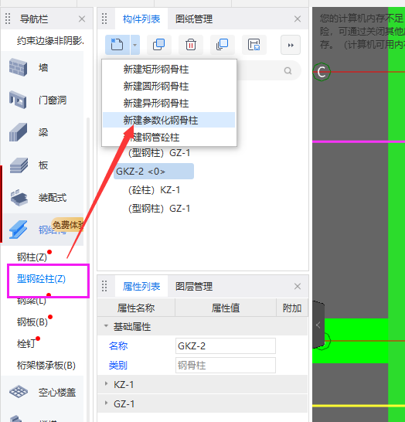
Task: Click axis bubble C in drawing
Action: pyautogui.click(x=322, y=72)
